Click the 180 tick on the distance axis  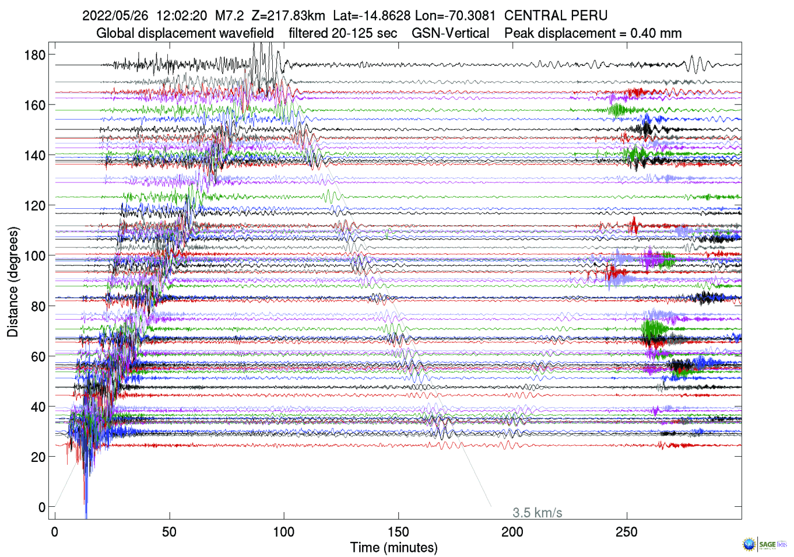[34, 55]
